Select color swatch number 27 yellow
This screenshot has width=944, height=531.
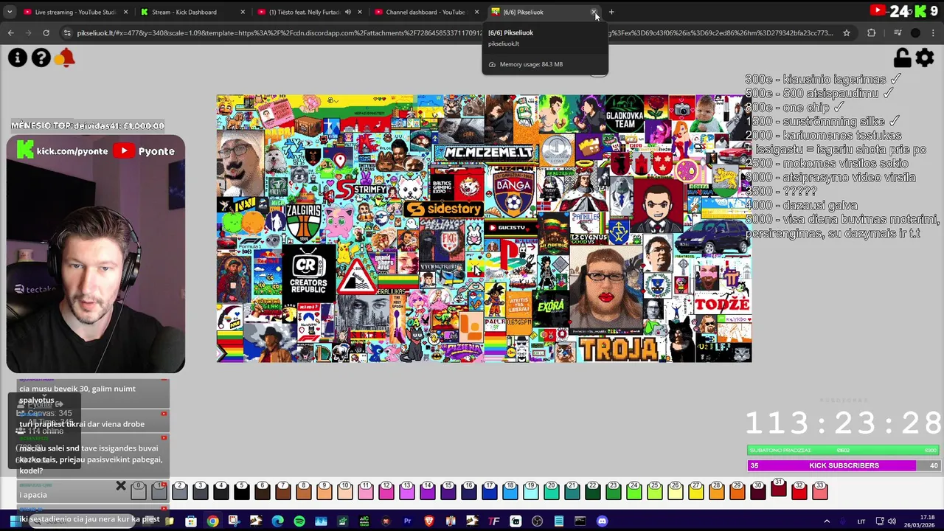tap(696, 490)
